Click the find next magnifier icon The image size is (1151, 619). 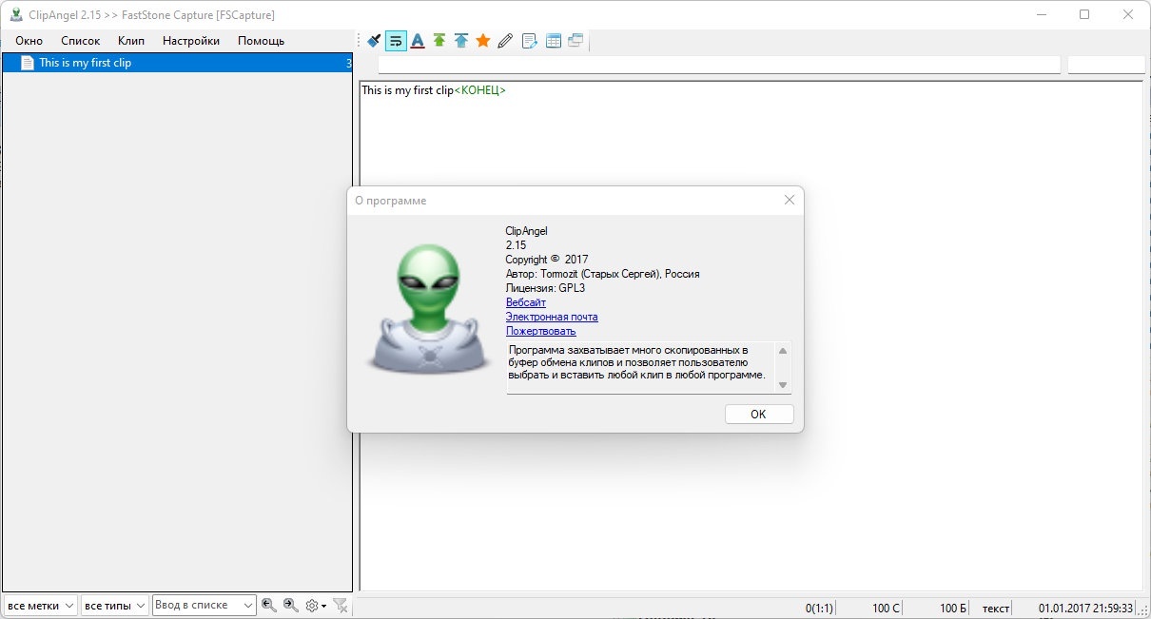(x=291, y=606)
